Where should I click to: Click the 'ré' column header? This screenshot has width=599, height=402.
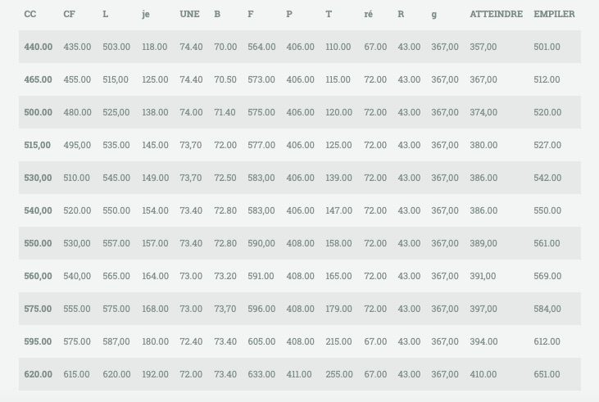pos(369,15)
